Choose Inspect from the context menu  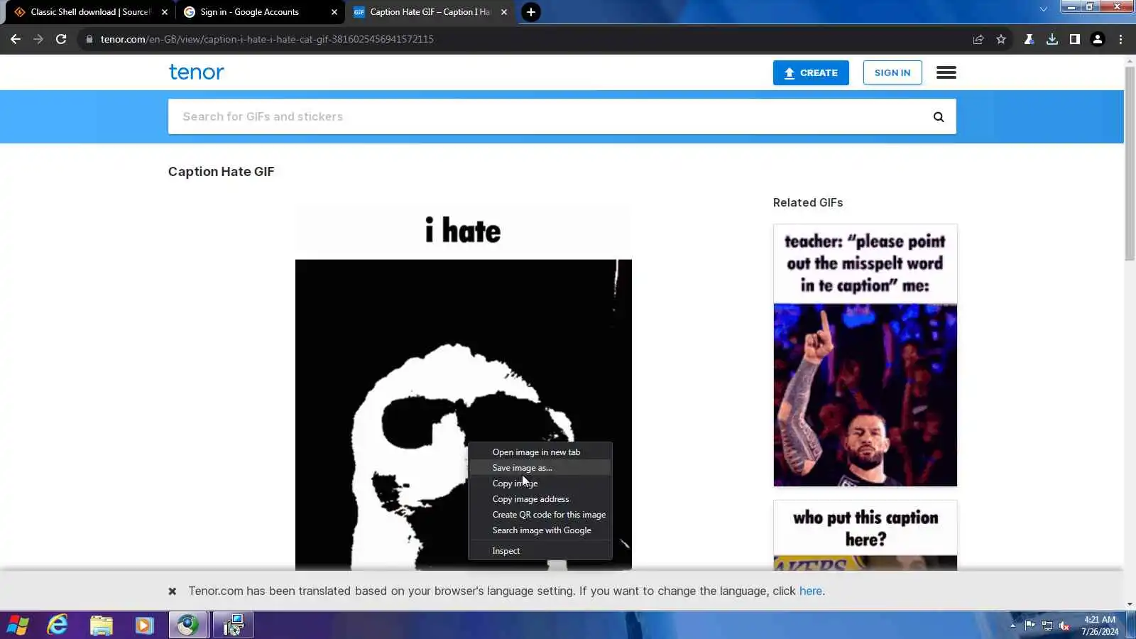click(540, 551)
